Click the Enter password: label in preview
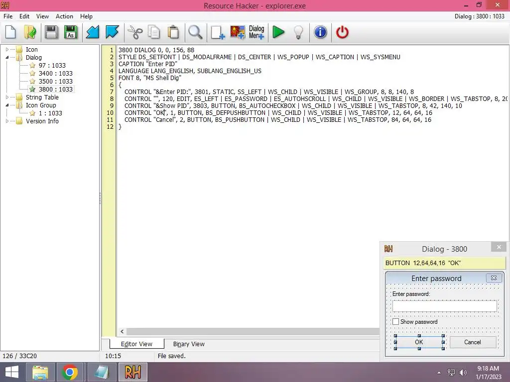 [411, 294]
